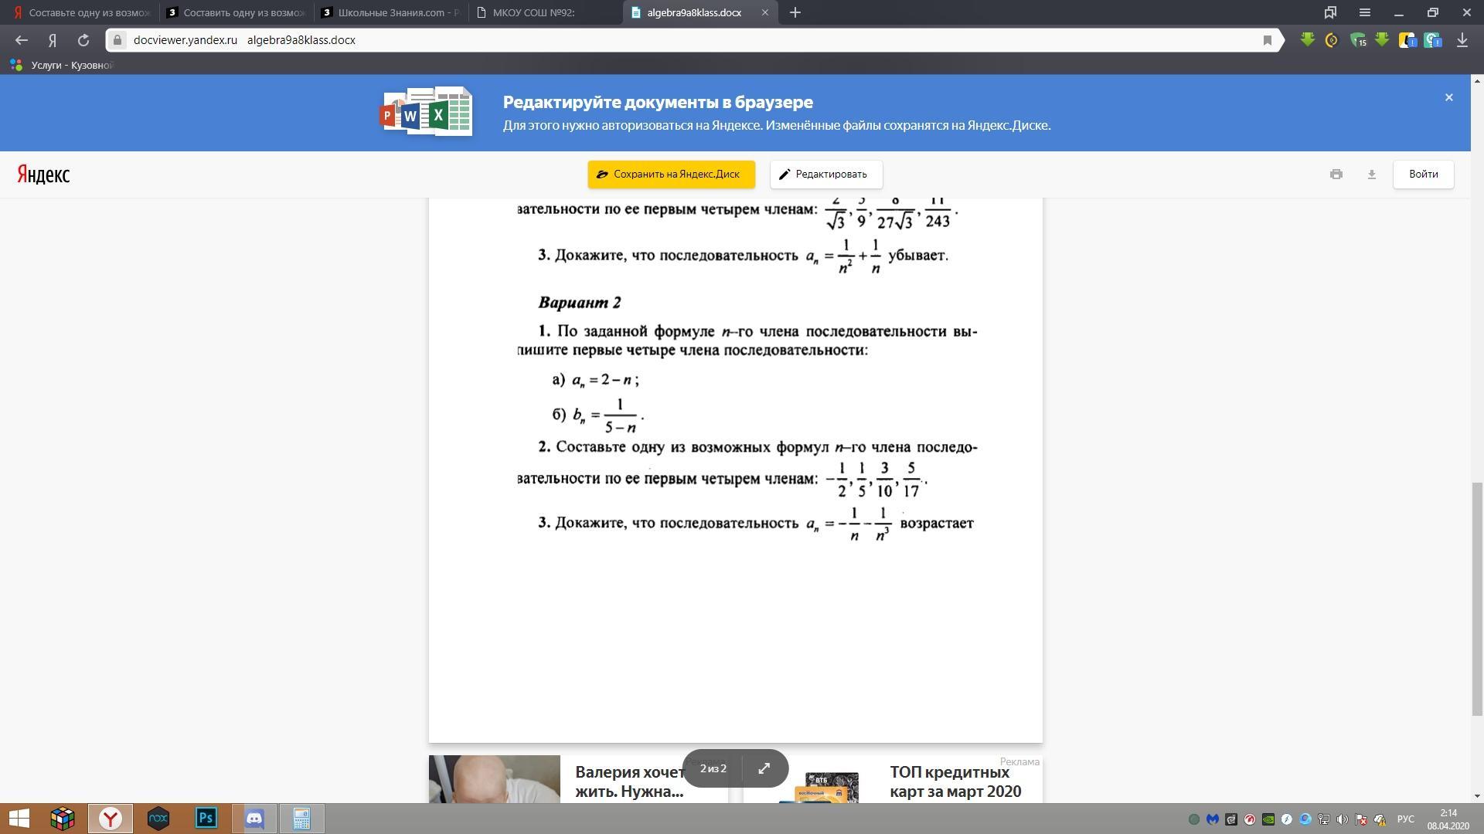Click the bookmark icon in address bar
The image size is (1484, 834).
[1267, 40]
